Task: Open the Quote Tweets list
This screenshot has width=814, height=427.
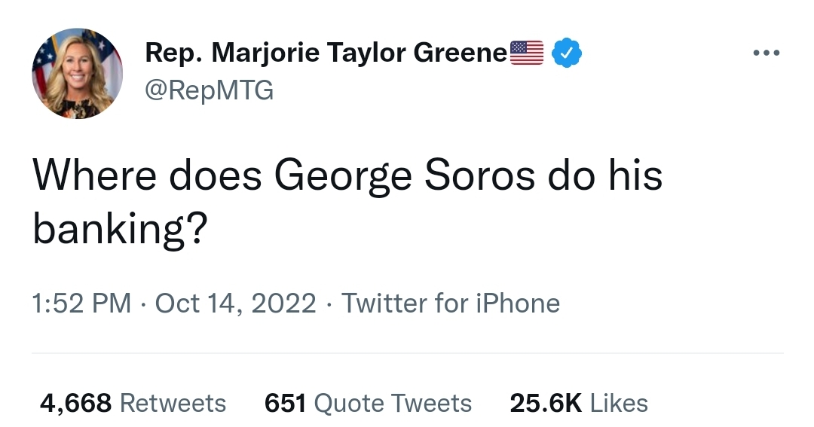Action: [x=392, y=403]
